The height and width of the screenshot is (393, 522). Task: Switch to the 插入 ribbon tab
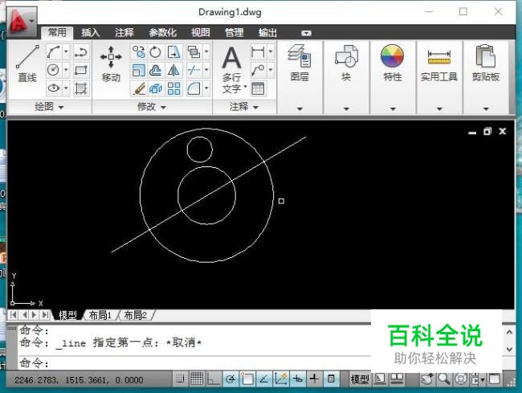[x=90, y=33]
